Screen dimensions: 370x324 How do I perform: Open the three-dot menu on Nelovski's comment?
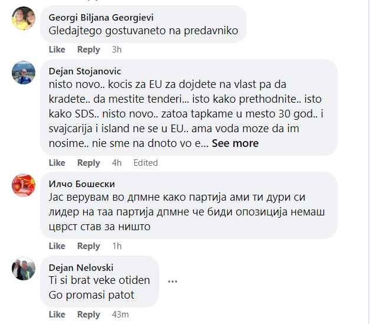[x=173, y=282]
